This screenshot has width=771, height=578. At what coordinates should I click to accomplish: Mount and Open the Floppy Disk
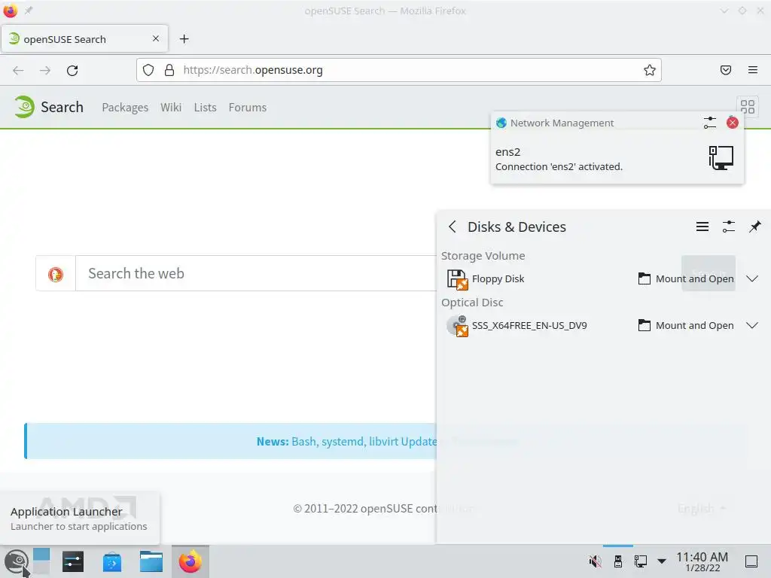(x=686, y=278)
